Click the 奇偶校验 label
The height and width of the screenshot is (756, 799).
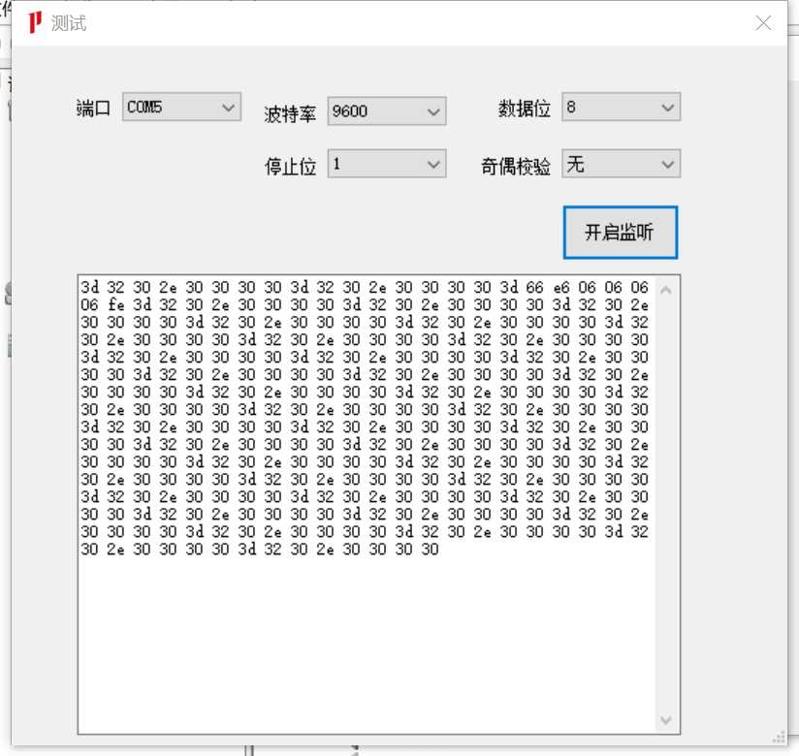[x=516, y=167]
